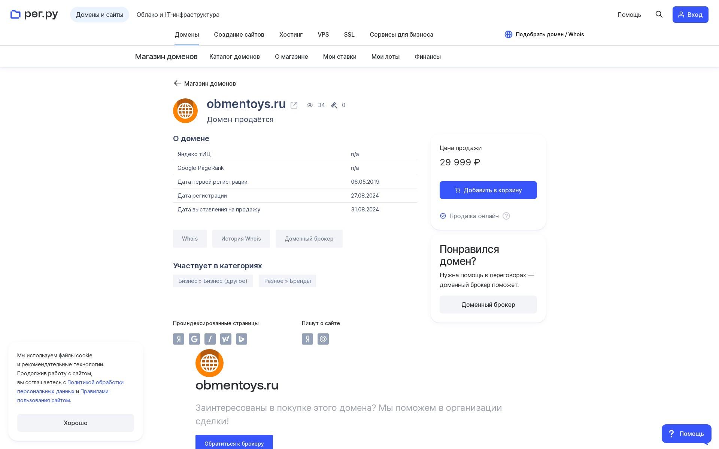Image resolution: width=719 pixels, height=449 pixels.
Task: Click the Вход login button
Action: tap(690, 15)
